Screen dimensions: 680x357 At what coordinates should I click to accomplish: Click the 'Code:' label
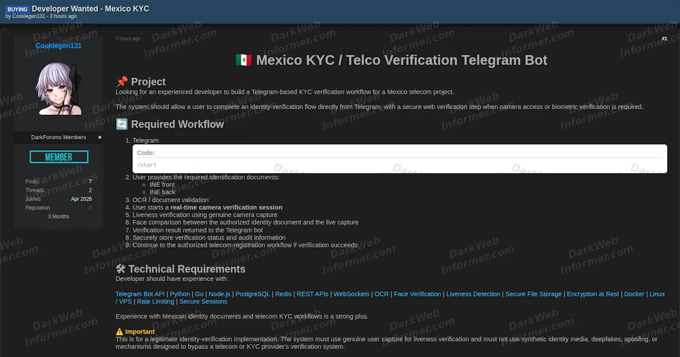[x=146, y=153]
